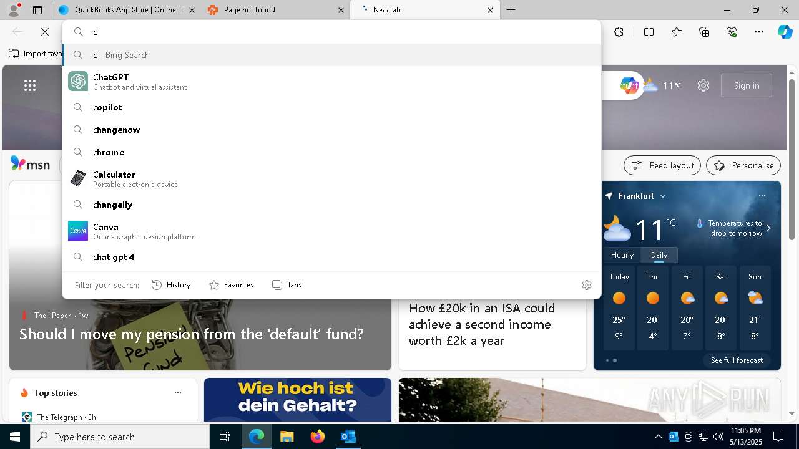Open the Split screen icon
This screenshot has width=799, height=449.
click(x=649, y=32)
